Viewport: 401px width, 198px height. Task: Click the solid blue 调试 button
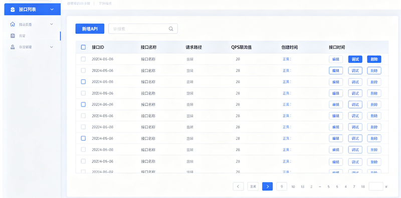click(x=355, y=59)
